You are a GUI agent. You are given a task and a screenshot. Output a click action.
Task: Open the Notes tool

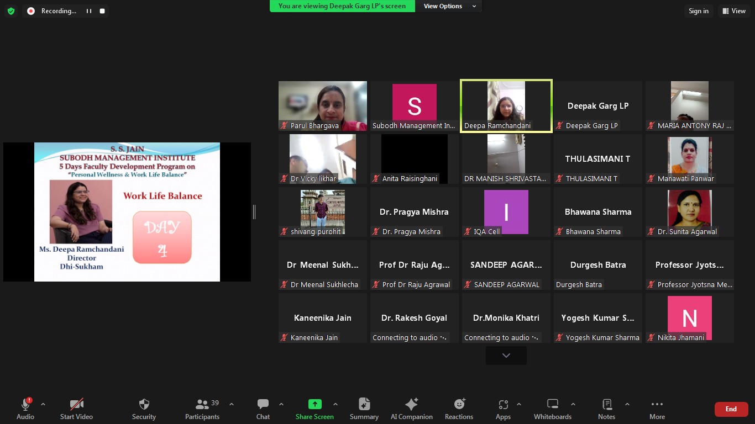point(606,409)
